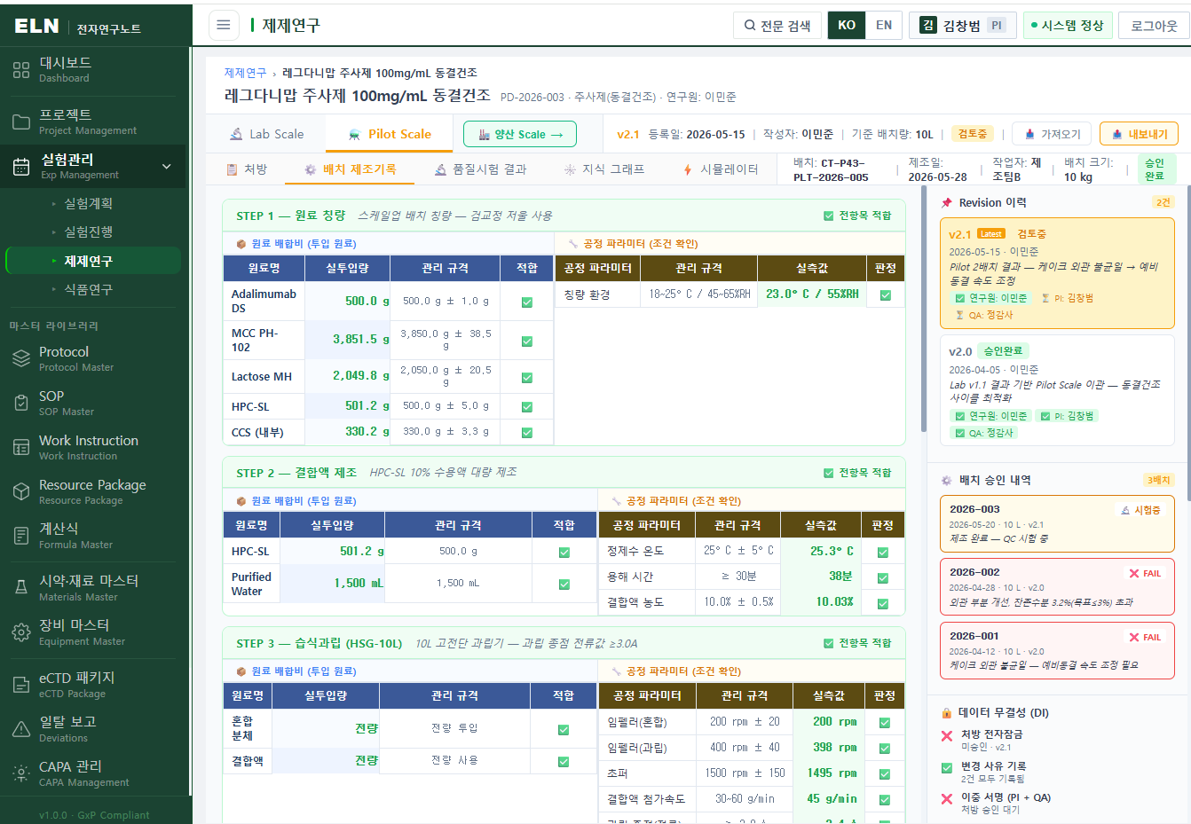This screenshot has width=1191, height=824.
Task: Toggle the 결합액 농도 판정 checkbox
Action: point(883,604)
